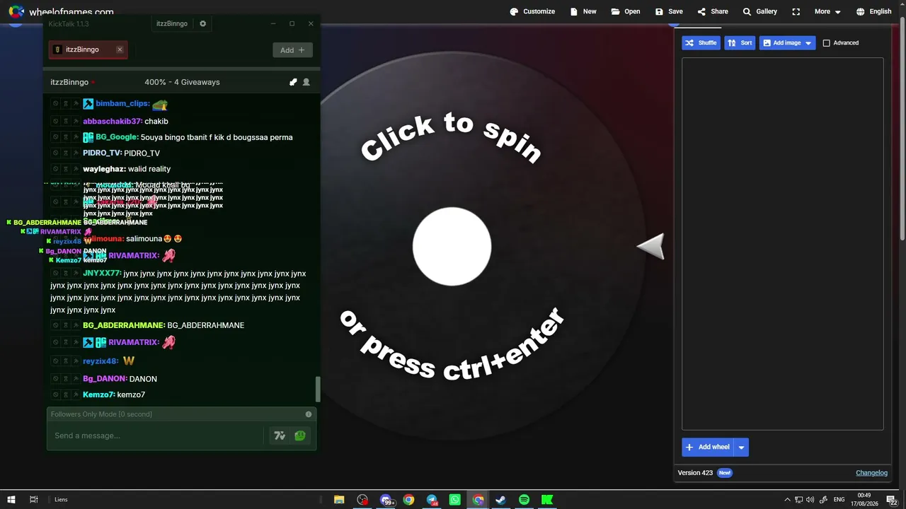Open Windows notification center
The image size is (906, 509).
890,500
